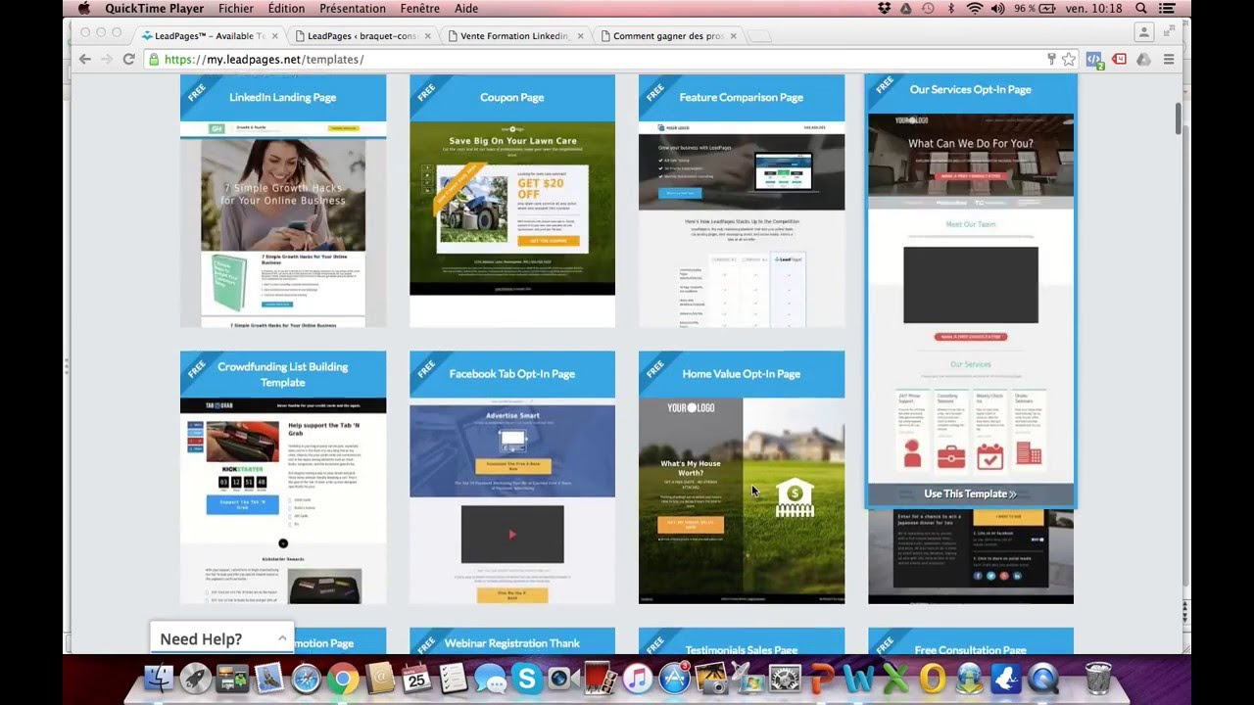Click the Google Drive extension in Chrome toolbar
The height and width of the screenshot is (705, 1254).
[1143, 59]
